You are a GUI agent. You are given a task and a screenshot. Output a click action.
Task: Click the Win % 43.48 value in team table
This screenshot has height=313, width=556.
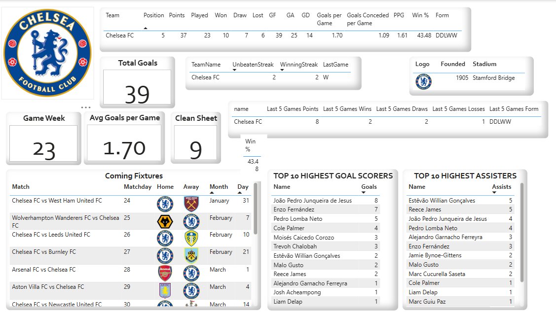tap(424, 35)
